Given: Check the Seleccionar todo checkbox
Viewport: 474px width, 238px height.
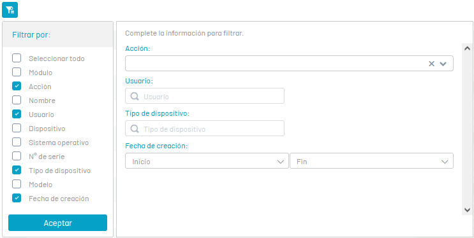Looking at the screenshot, I should (17, 58).
